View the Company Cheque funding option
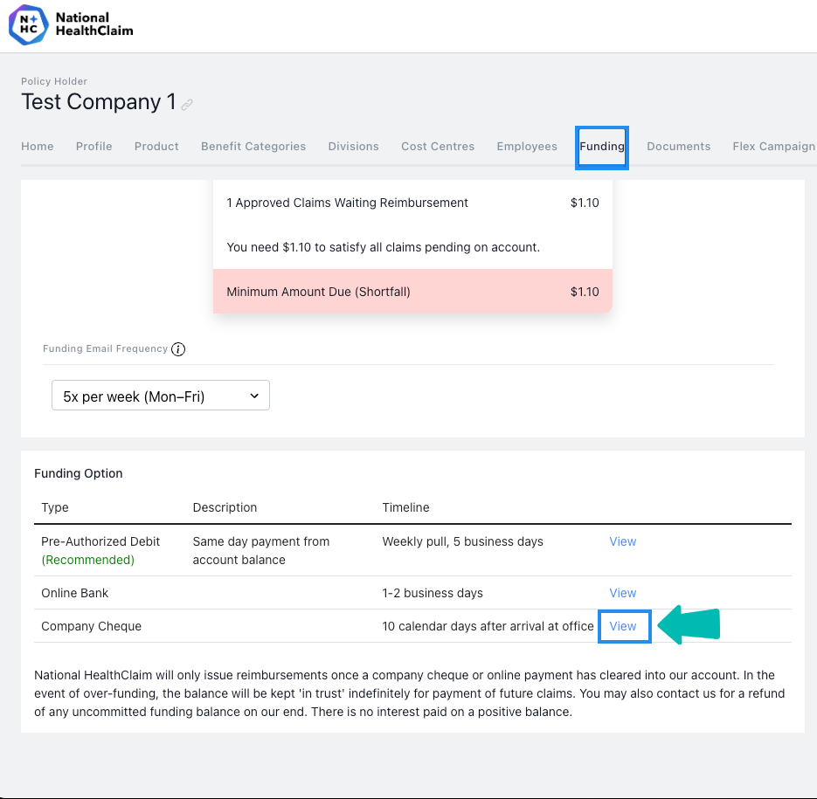The image size is (817, 799). 623,627
